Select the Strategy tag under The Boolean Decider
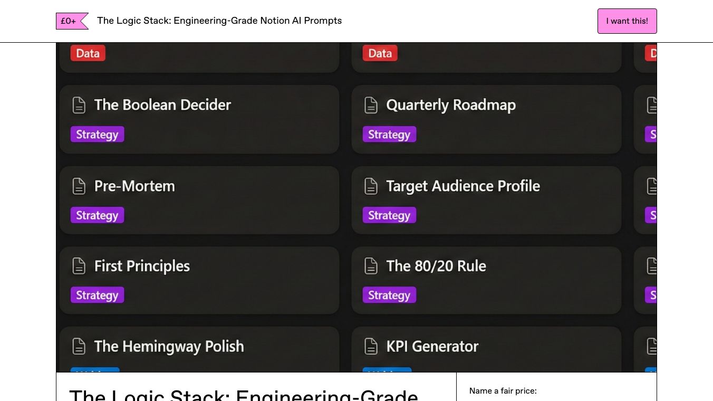This screenshot has width=713, height=401. click(x=97, y=135)
